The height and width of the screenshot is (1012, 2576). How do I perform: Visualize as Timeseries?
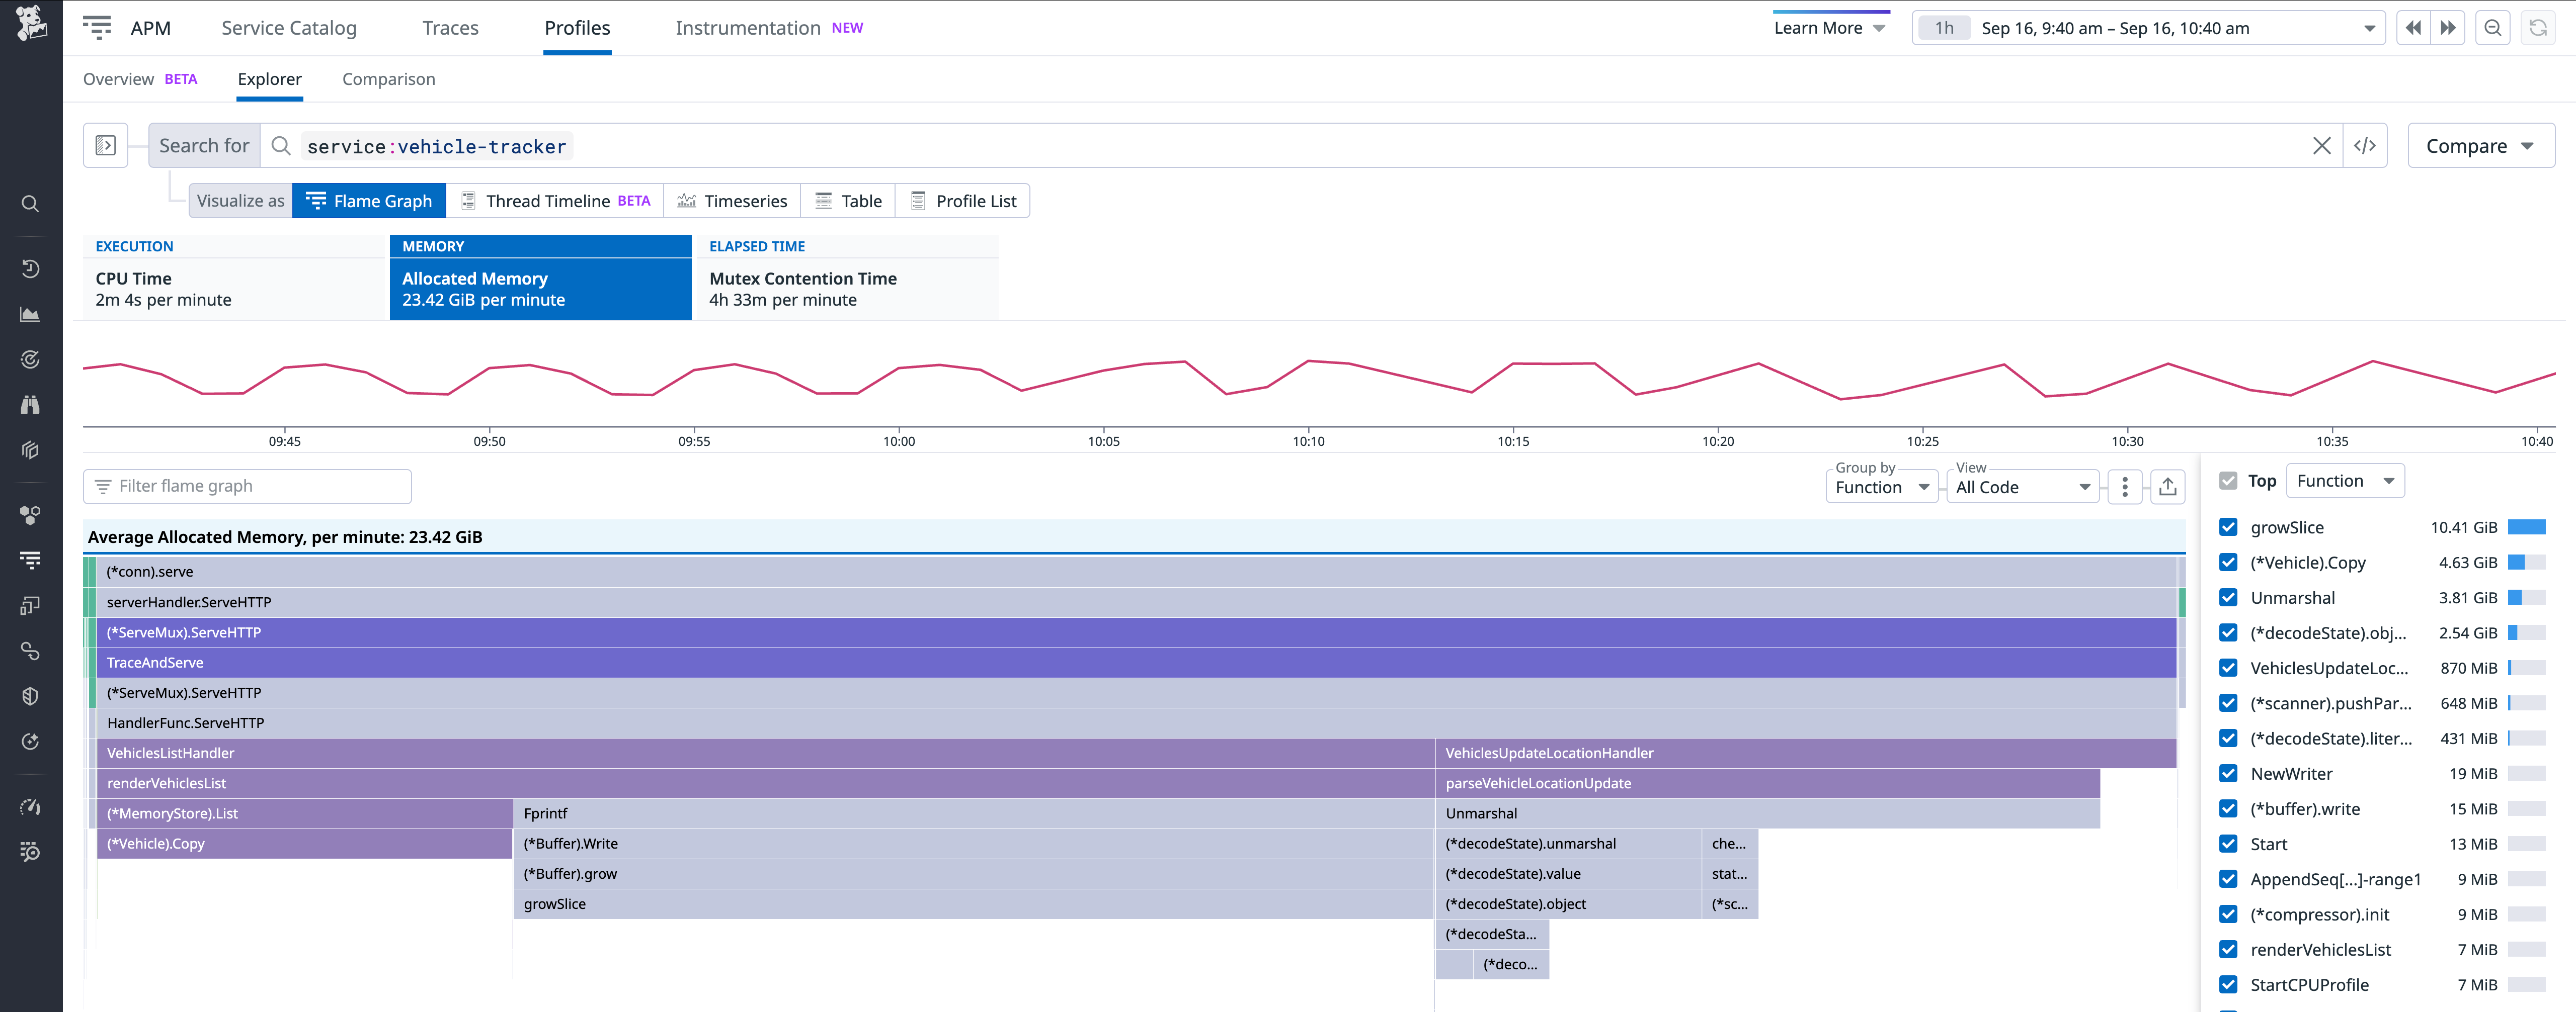(x=733, y=201)
